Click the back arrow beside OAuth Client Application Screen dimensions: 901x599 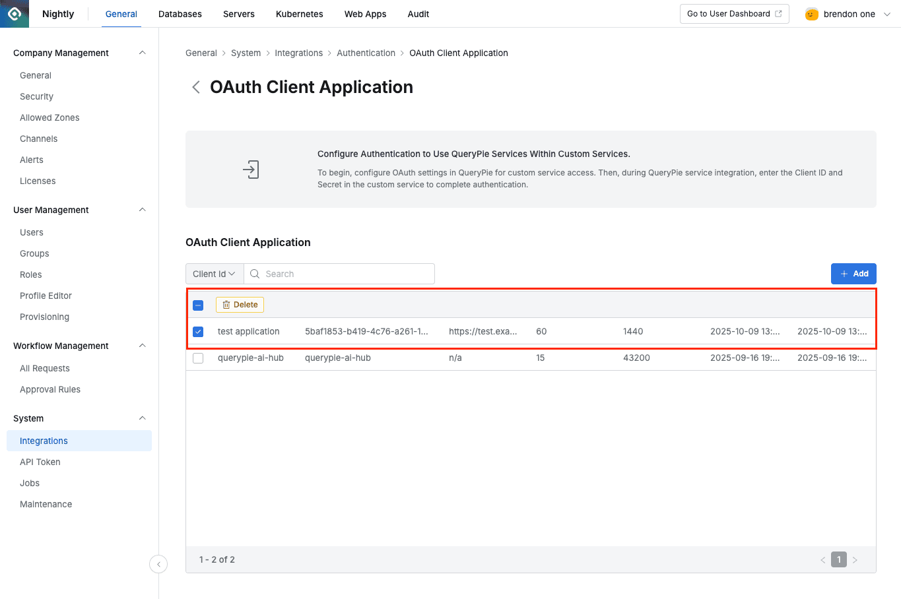click(195, 86)
